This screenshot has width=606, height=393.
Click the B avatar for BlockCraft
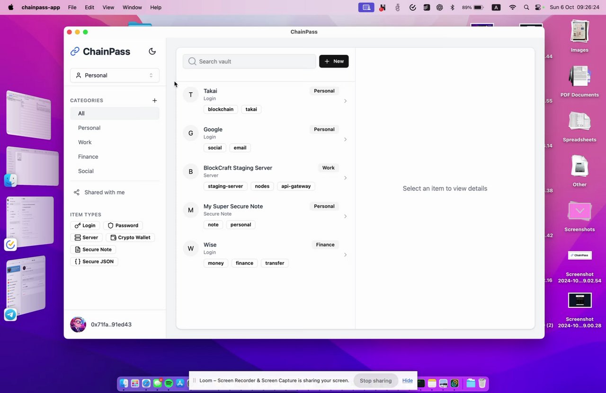click(191, 172)
